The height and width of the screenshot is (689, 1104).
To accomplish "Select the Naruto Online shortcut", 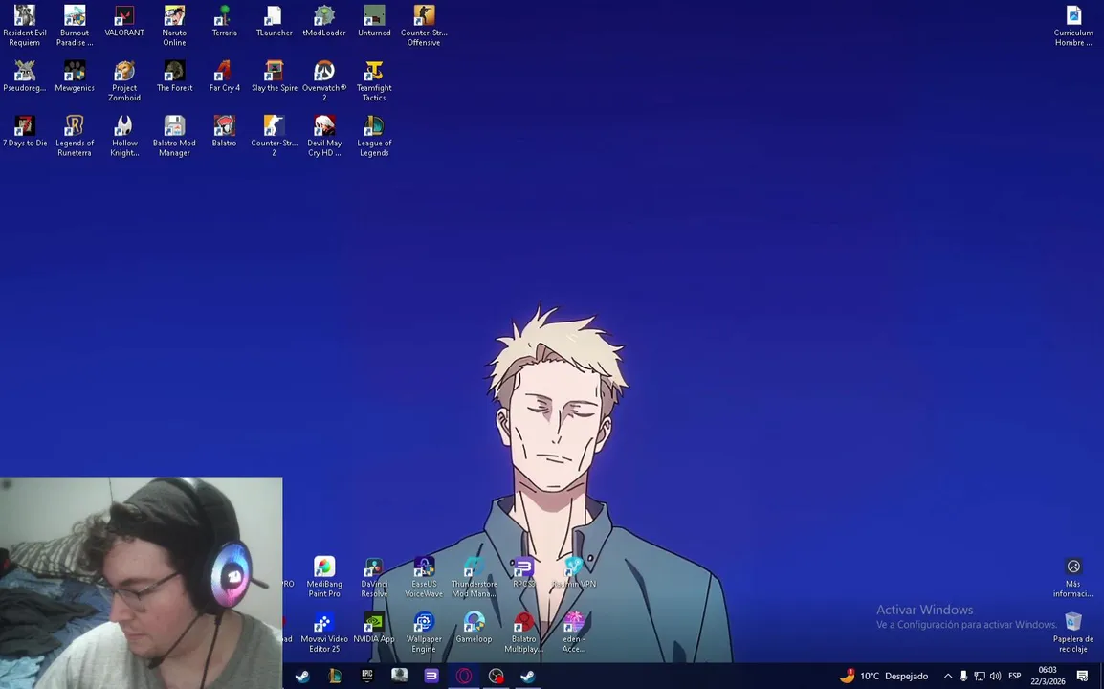I will 175,26.
